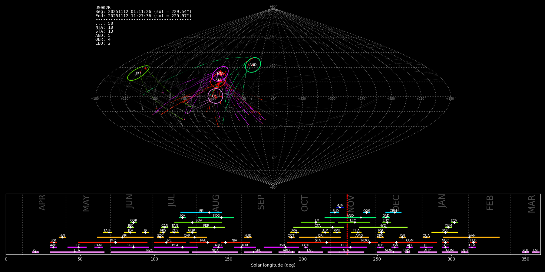
Task: Click the cyan ERI shower bar
Action: click(x=201, y=212)
